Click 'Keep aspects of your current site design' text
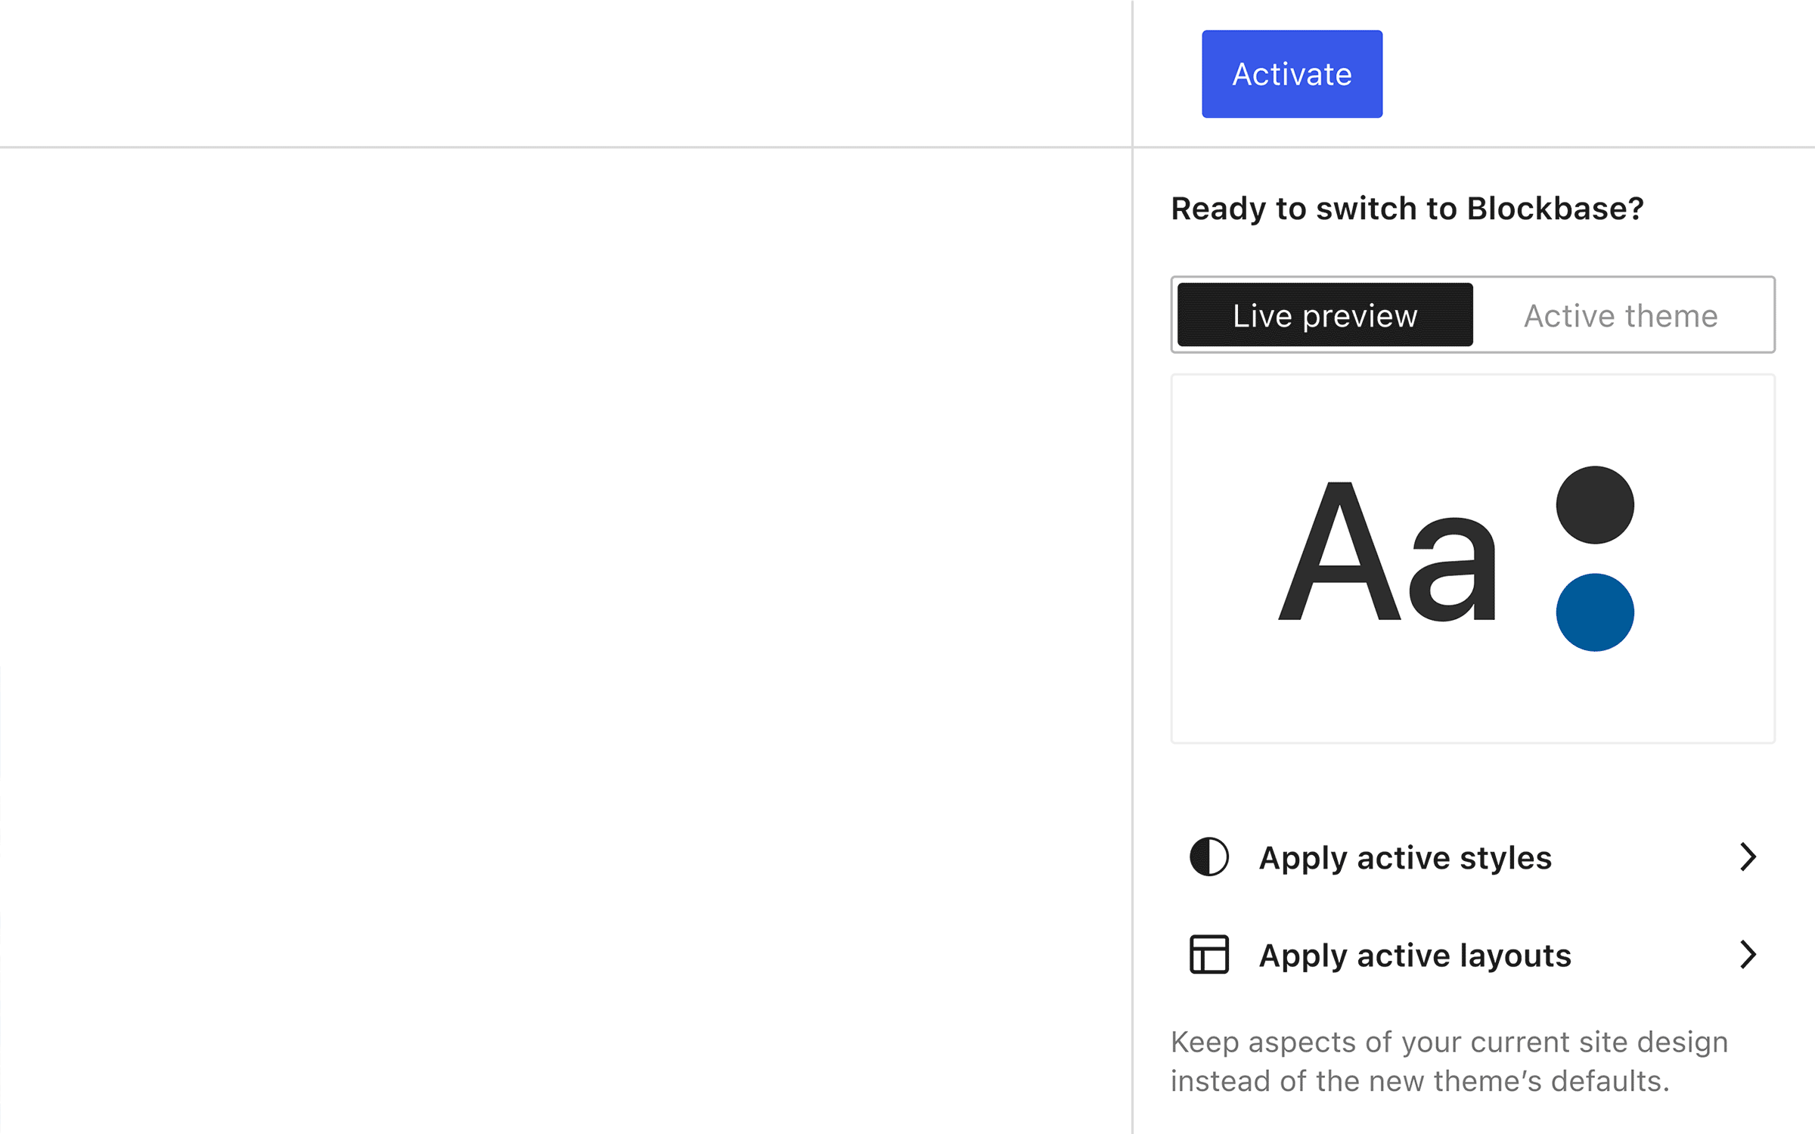Image resolution: width=1815 pixels, height=1134 pixels. (1450, 1042)
